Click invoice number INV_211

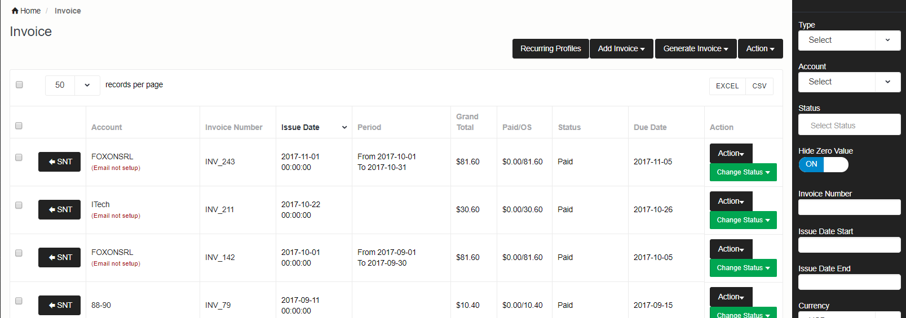tap(219, 209)
